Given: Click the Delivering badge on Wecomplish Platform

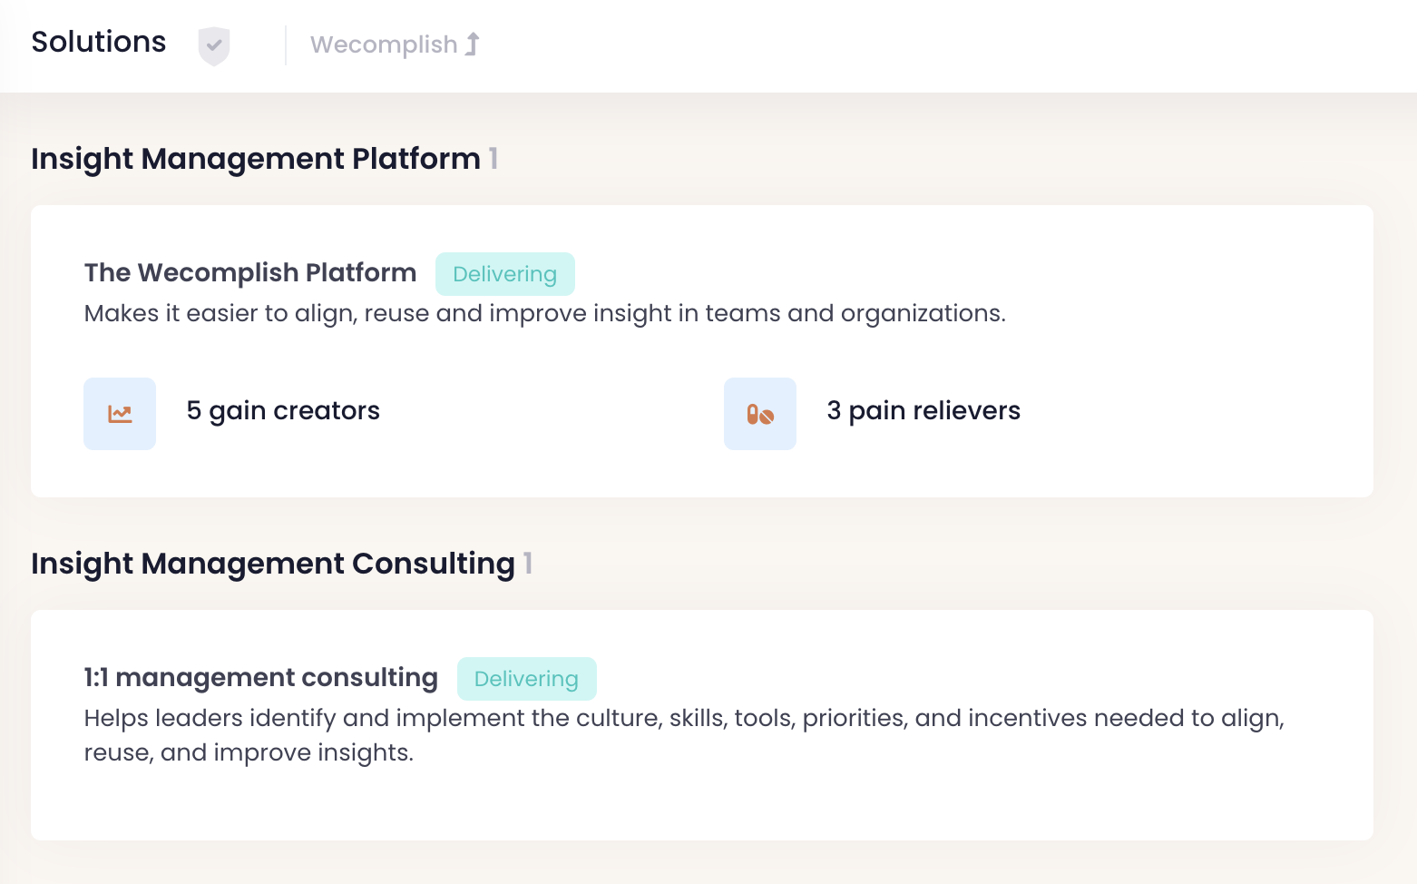Looking at the screenshot, I should click(x=504, y=274).
